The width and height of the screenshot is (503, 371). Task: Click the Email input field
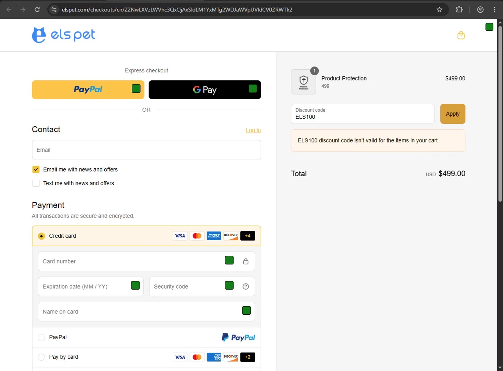147,150
